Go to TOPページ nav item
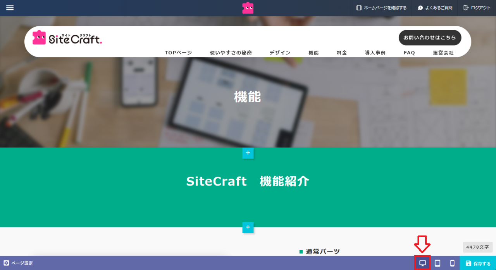Screen dimensions: 496x270 pos(178,53)
